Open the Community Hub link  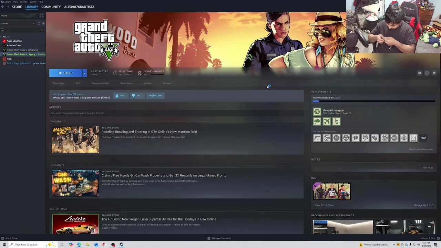(x=100, y=83)
